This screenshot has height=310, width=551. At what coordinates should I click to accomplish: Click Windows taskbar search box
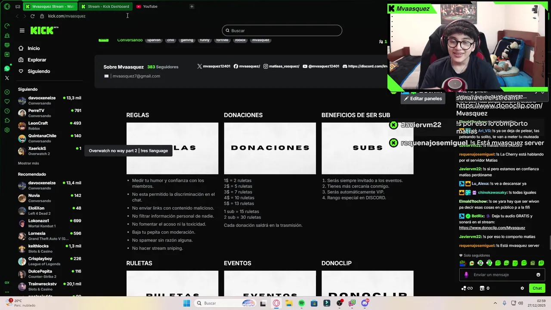click(225, 303)
